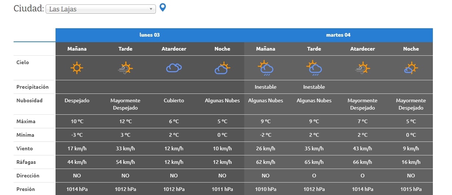The image size is (452, 195).
Task: Click the windy sun icon for martes Atardecer
Action: tap(362, 68)
